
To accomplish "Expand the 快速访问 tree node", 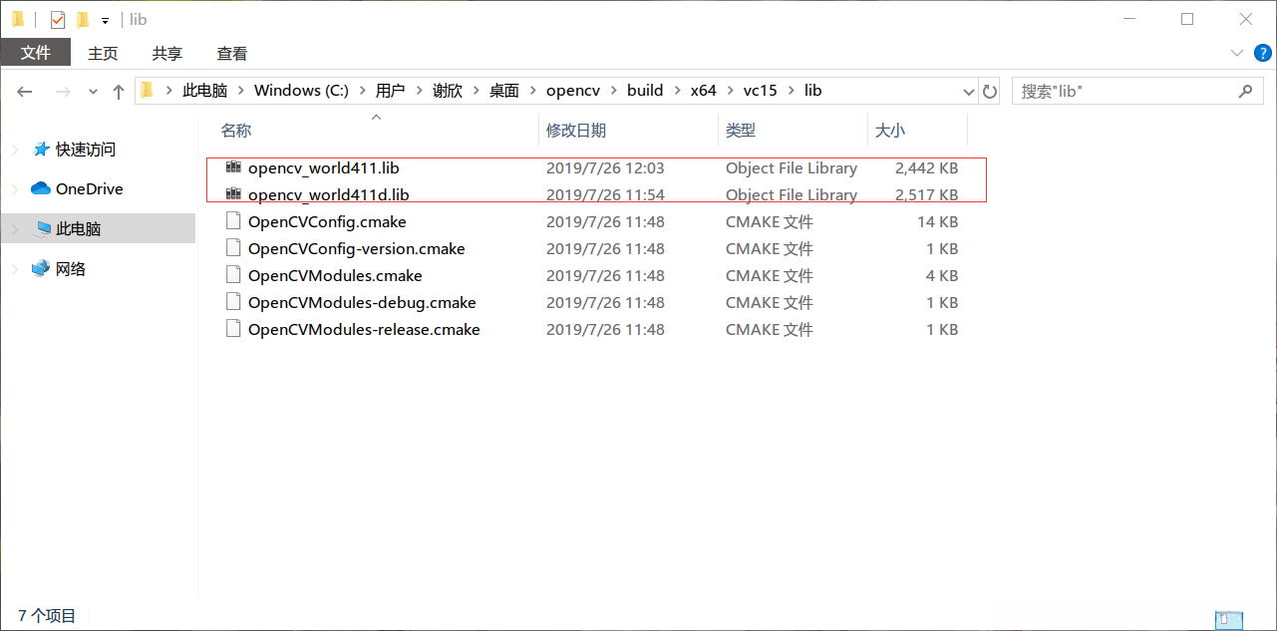I will (x=15, y=150).
